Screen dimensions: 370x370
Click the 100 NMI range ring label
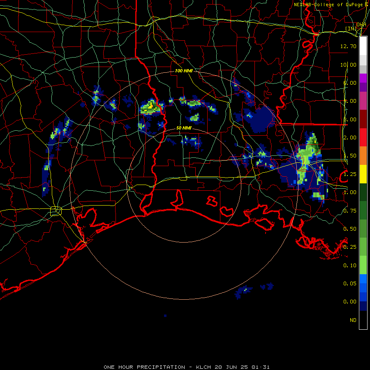click(x=184, y=71)
